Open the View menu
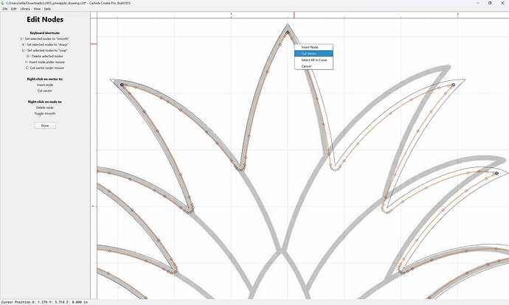The height and width of the screenshot is (305, 509). [38, 9]
